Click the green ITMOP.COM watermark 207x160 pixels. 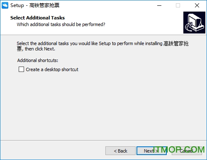coord(179,150)
